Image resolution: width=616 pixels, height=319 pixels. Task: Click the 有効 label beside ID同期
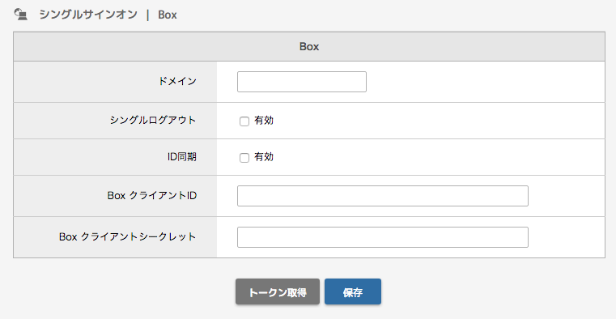pyautogui.click(x=264, y=157)
